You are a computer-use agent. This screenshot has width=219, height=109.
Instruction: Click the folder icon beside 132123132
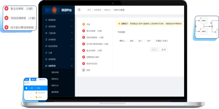37,93
